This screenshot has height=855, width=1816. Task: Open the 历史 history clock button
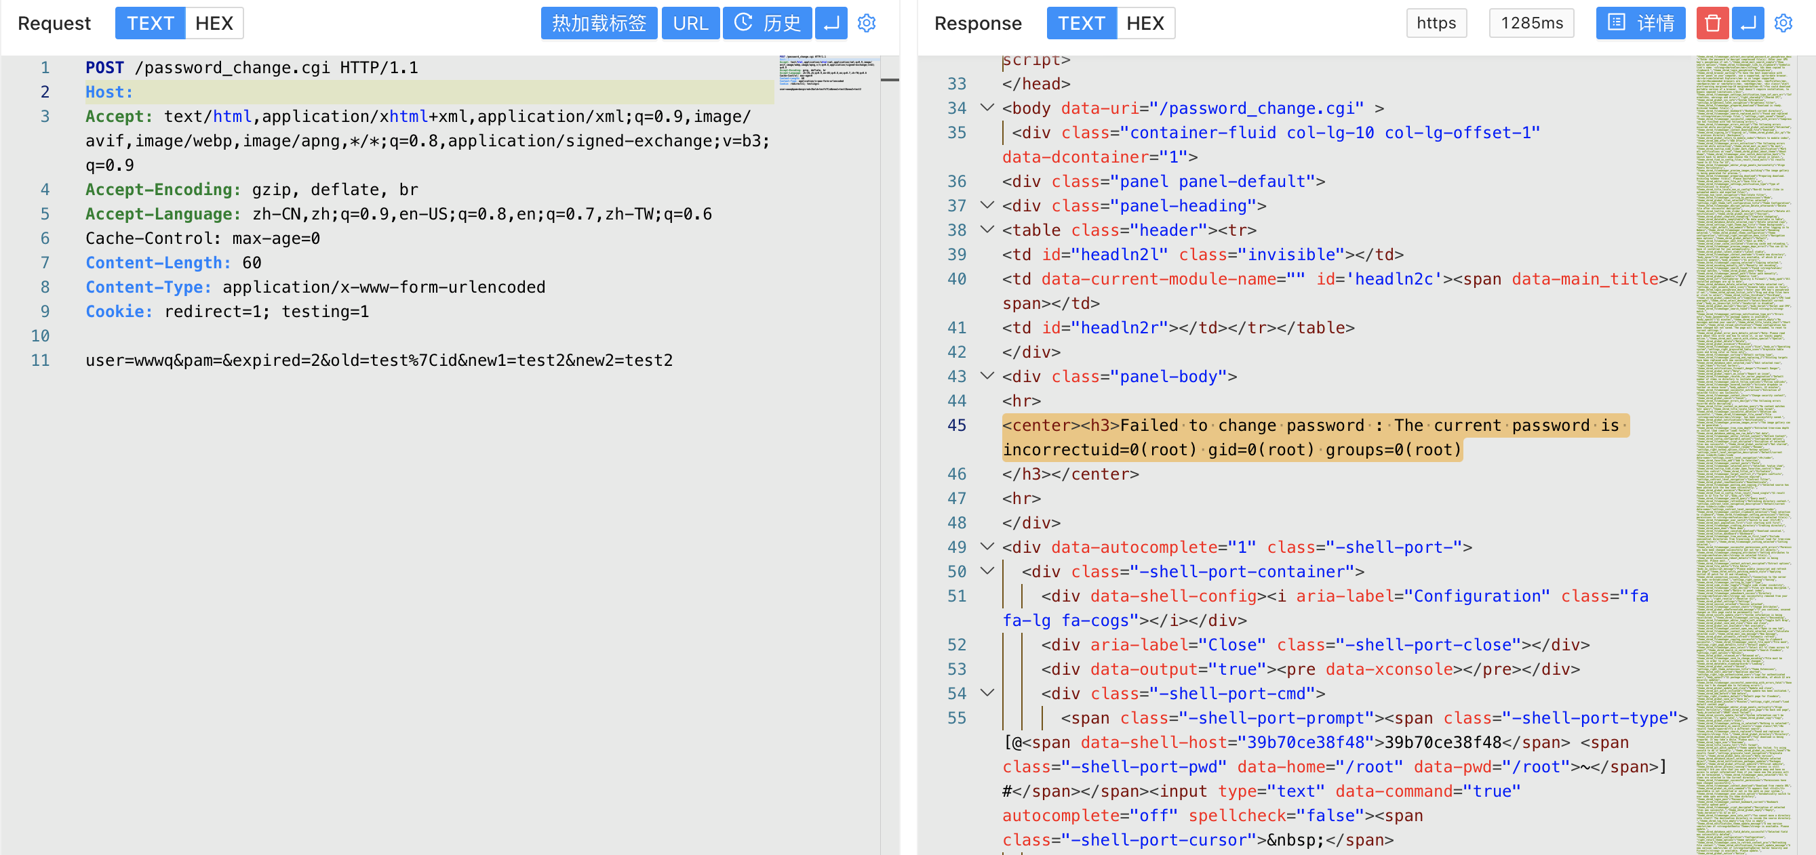click(767, 23)
